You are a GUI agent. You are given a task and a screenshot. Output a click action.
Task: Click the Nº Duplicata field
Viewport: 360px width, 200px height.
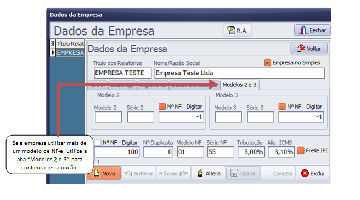coord(158,152)
